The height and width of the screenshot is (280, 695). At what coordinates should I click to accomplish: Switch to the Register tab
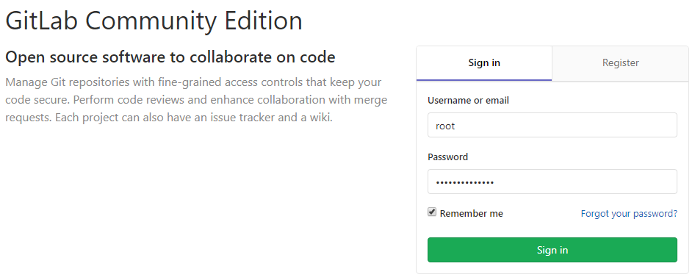(620, 63)
